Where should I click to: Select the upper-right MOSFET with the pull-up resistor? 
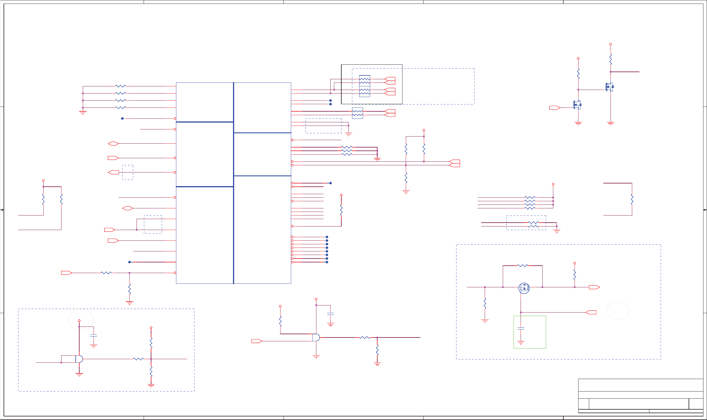(x=610, y=87)
